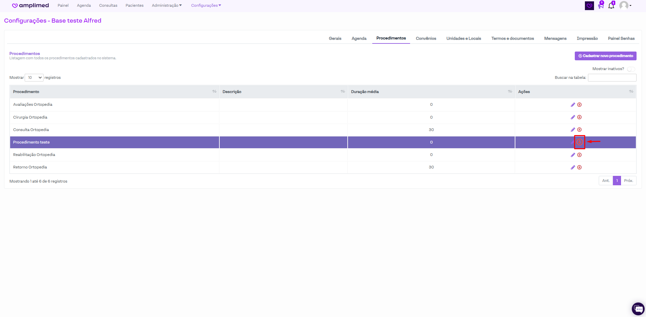
Task: Edit Consulta Ortopedia using the pencil icon
Action: [573, 130]
